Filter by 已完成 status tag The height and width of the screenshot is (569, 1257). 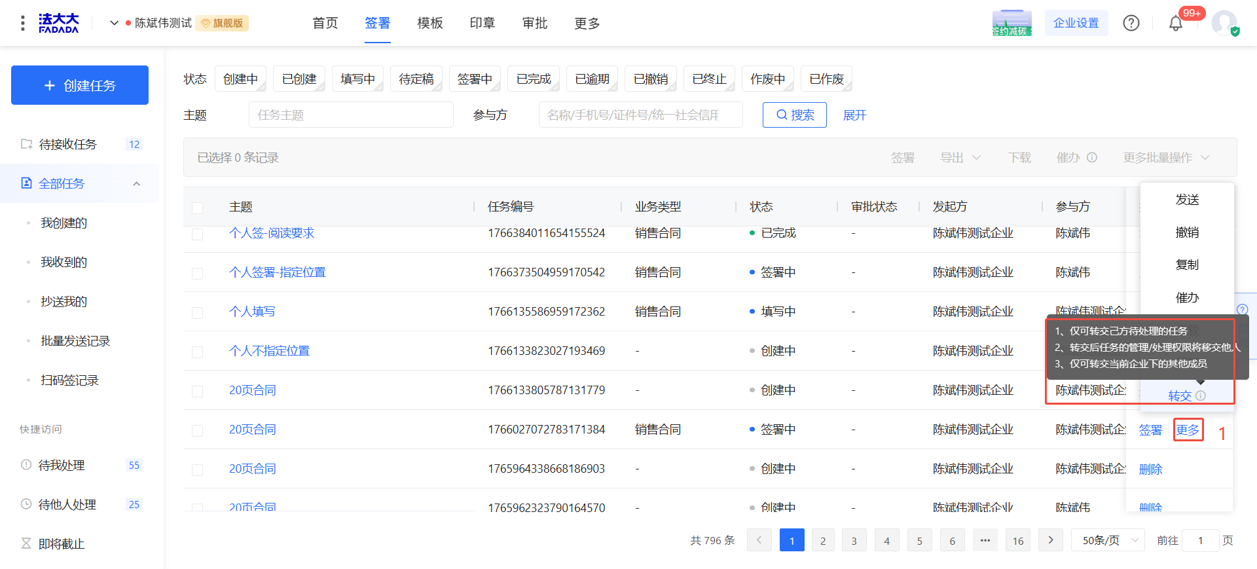pyautogui.click(x=534, y=79)
